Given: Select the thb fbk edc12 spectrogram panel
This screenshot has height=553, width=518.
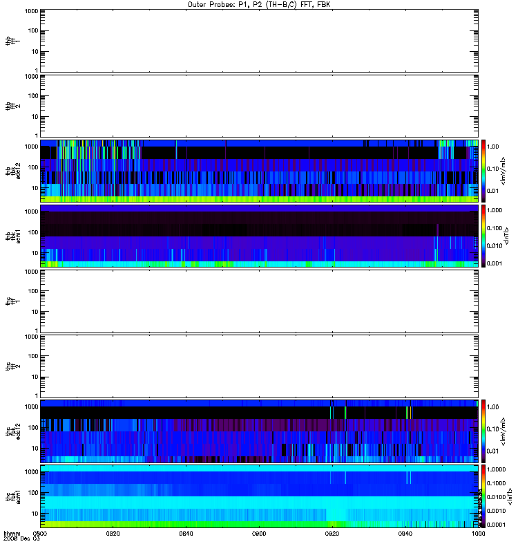Looking at the screenshot, I should tap(260, 171).
